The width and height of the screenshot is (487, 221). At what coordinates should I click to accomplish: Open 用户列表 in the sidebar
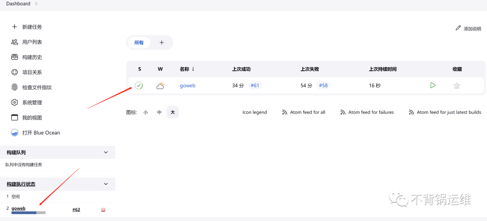tap(32, 42)
